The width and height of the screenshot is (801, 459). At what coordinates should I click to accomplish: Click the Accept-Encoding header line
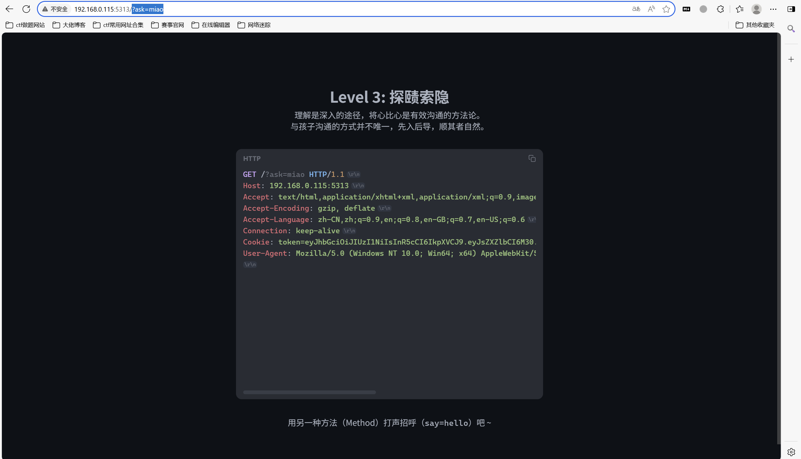click(x=317, y=208)
